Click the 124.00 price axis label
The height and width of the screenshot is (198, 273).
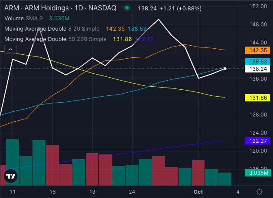pos(258,133)
